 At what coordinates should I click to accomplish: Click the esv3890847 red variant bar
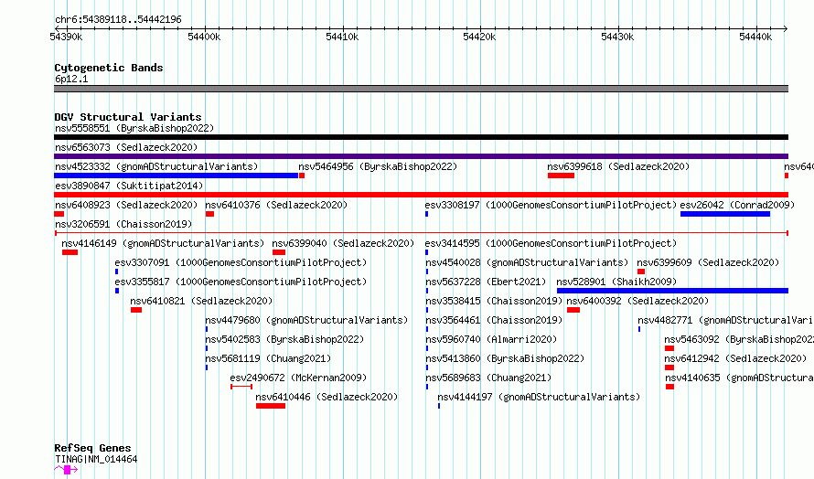[421, 195]
